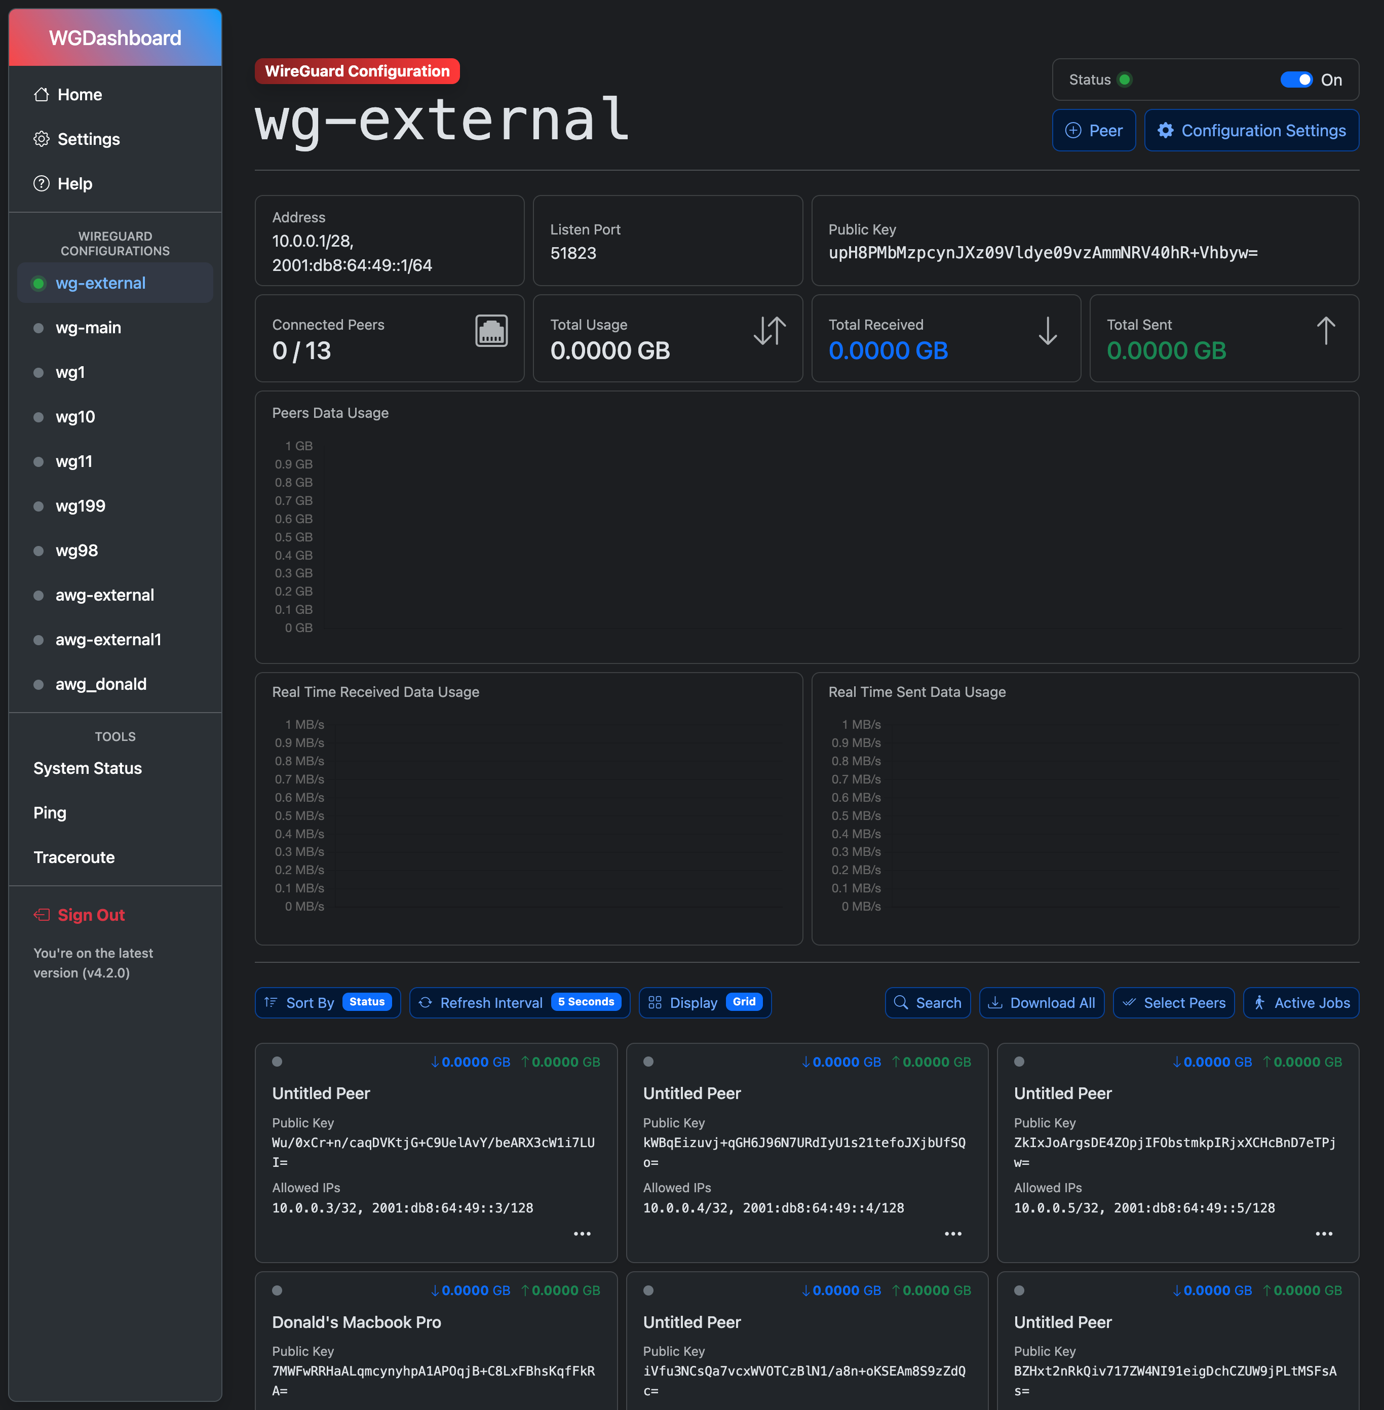This screenshot has width=1384, height=1410.
Task: Click the Download All button
Action: point(1041,1003)
